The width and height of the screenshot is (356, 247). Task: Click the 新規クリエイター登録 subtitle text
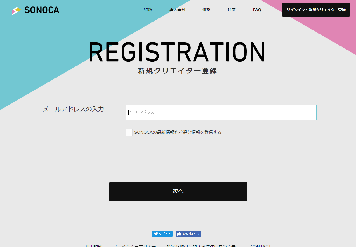[x=177, y=71]
